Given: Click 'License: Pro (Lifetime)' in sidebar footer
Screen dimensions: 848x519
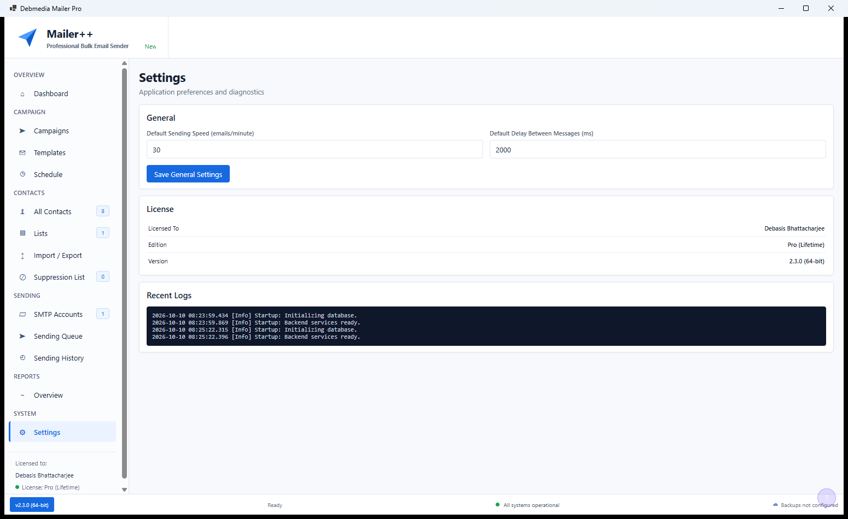Looking at the screenshot, I should tap(50, 487).
